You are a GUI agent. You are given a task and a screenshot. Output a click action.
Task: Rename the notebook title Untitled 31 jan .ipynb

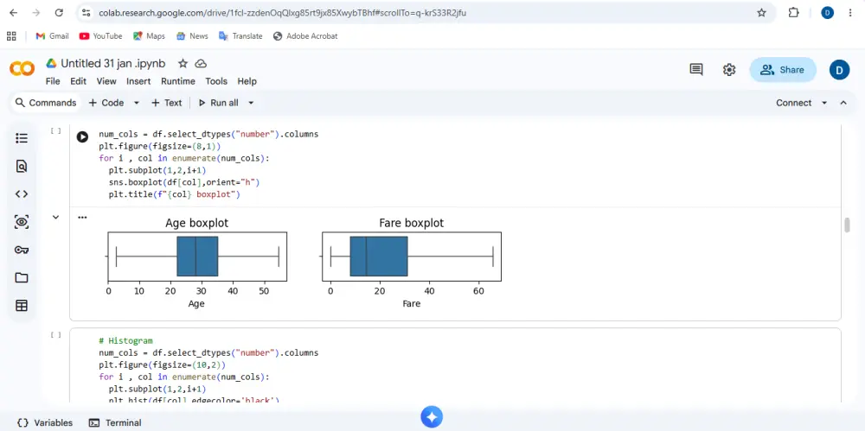[x=113, y=63]
